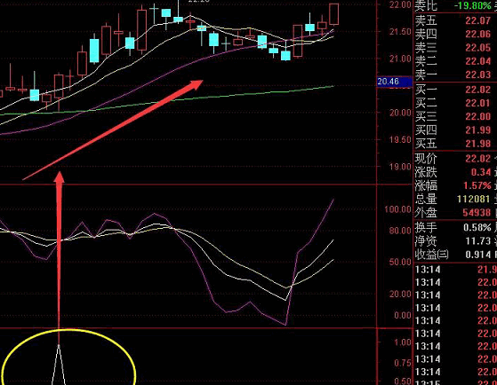Select the 买一 bid price 22.02
Screen dimensions: 497x385
[477, 90]
